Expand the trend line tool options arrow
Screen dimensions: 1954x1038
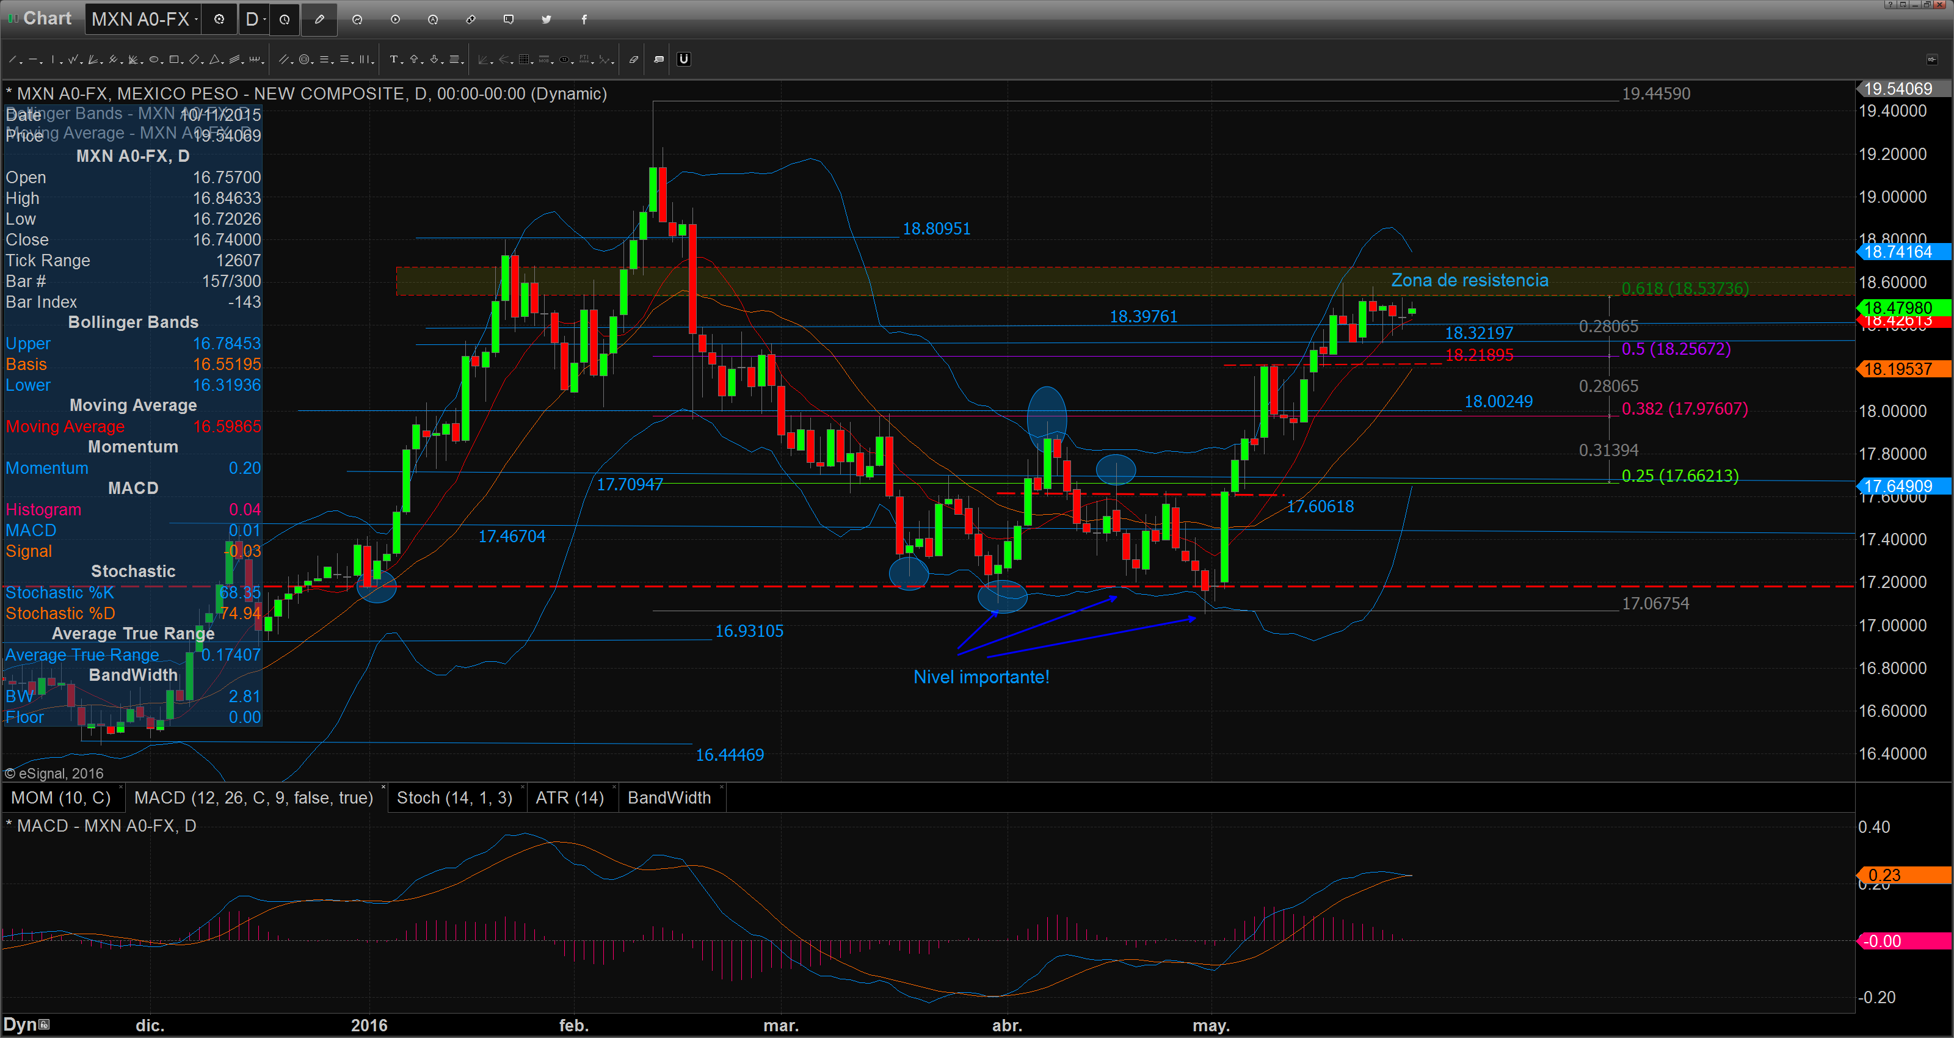[x=21, y=63]
